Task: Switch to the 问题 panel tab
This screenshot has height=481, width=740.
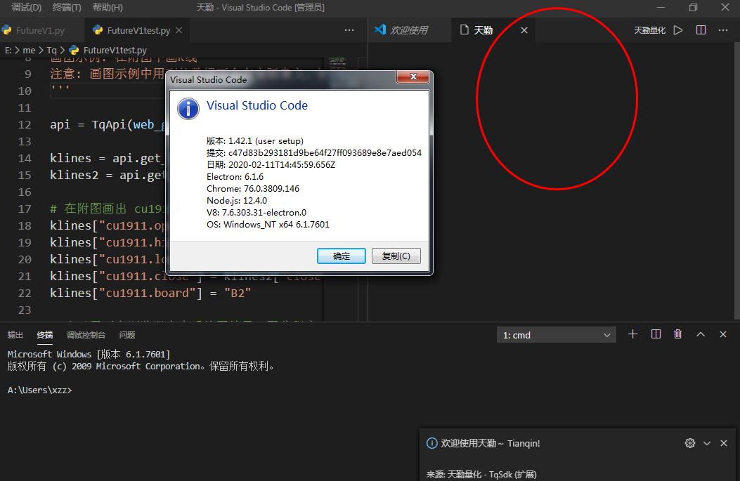Action: pos(127,335)
